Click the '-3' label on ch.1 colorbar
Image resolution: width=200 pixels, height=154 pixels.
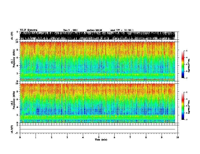(186, 51)
